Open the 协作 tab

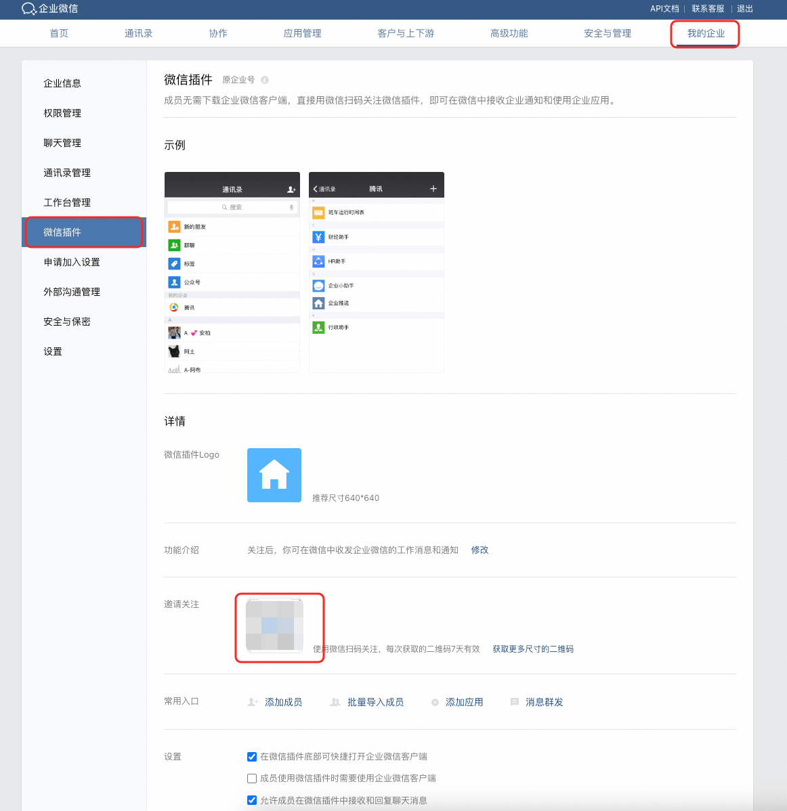point(218,33)
